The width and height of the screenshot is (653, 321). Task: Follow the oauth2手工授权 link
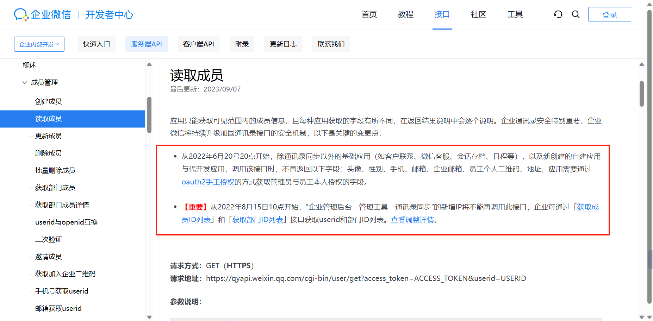(208, 182)
